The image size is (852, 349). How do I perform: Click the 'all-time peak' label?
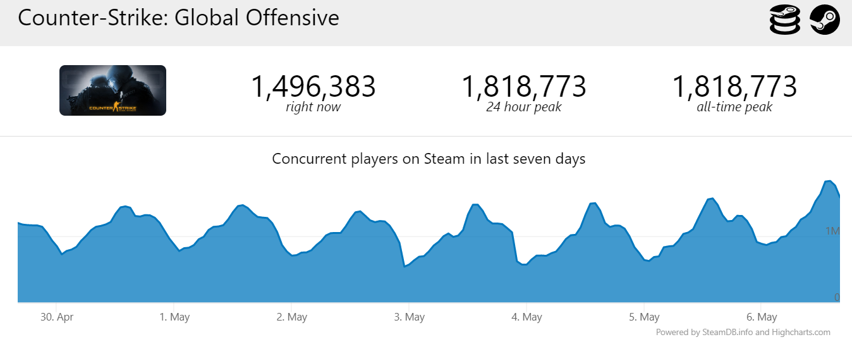point(734,107)
